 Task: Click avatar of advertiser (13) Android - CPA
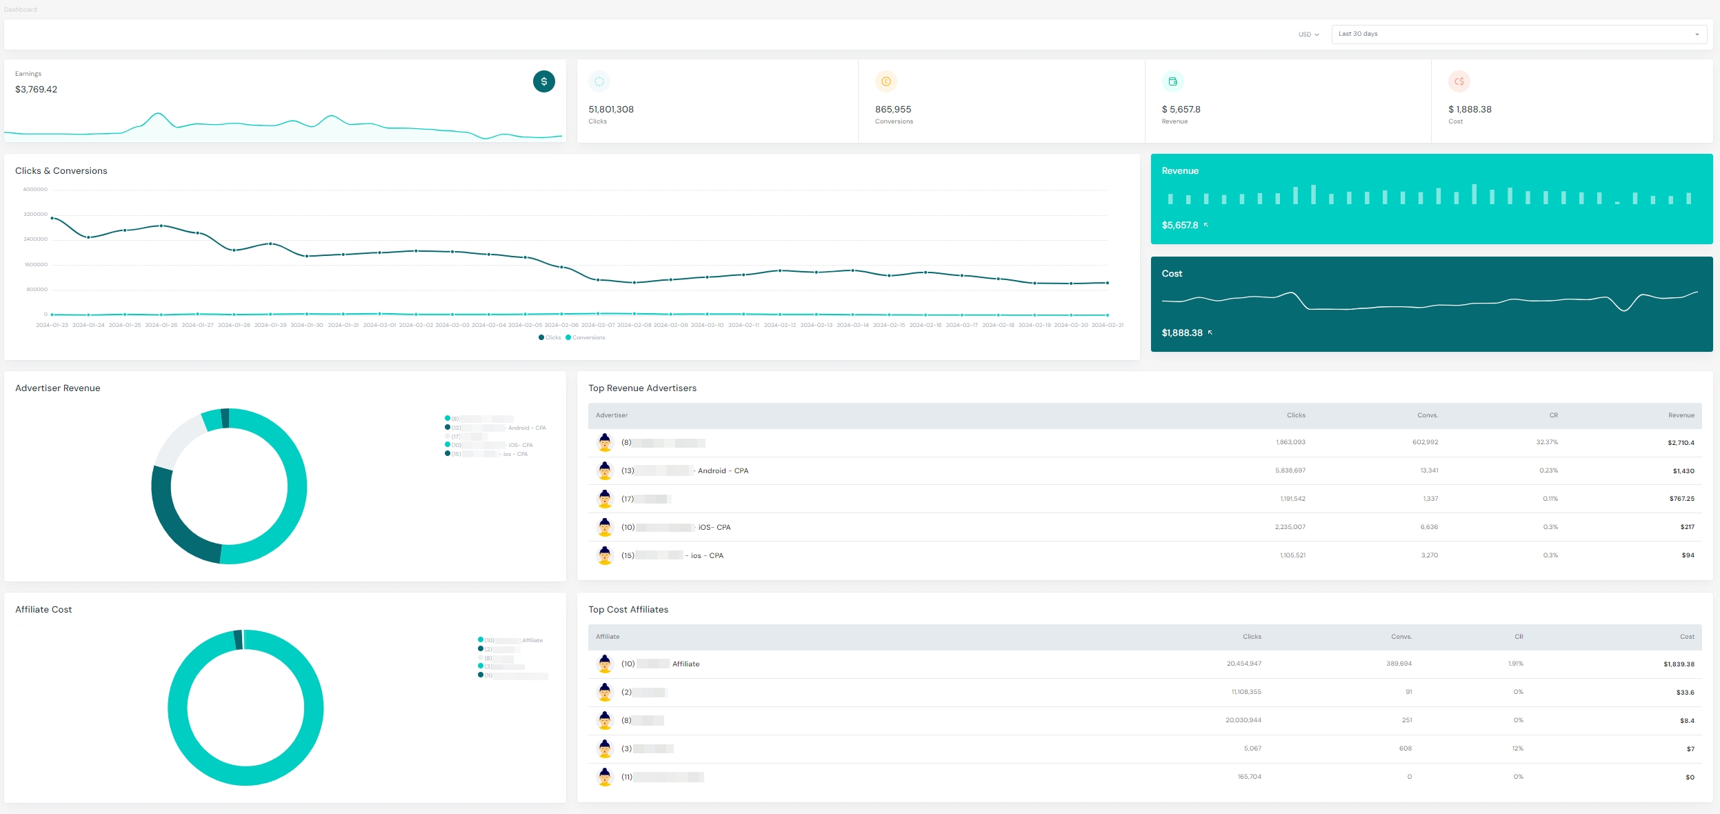click(605, 470)
